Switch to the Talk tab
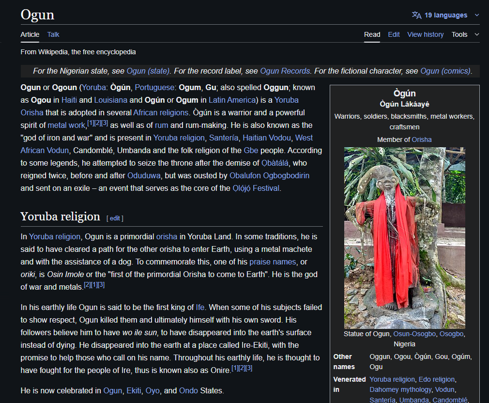489x403 pixels. click(53, 34)
